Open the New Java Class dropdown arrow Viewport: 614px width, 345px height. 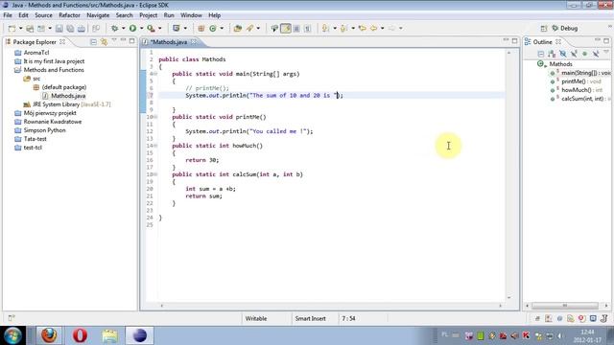click(x=222, y=28)
